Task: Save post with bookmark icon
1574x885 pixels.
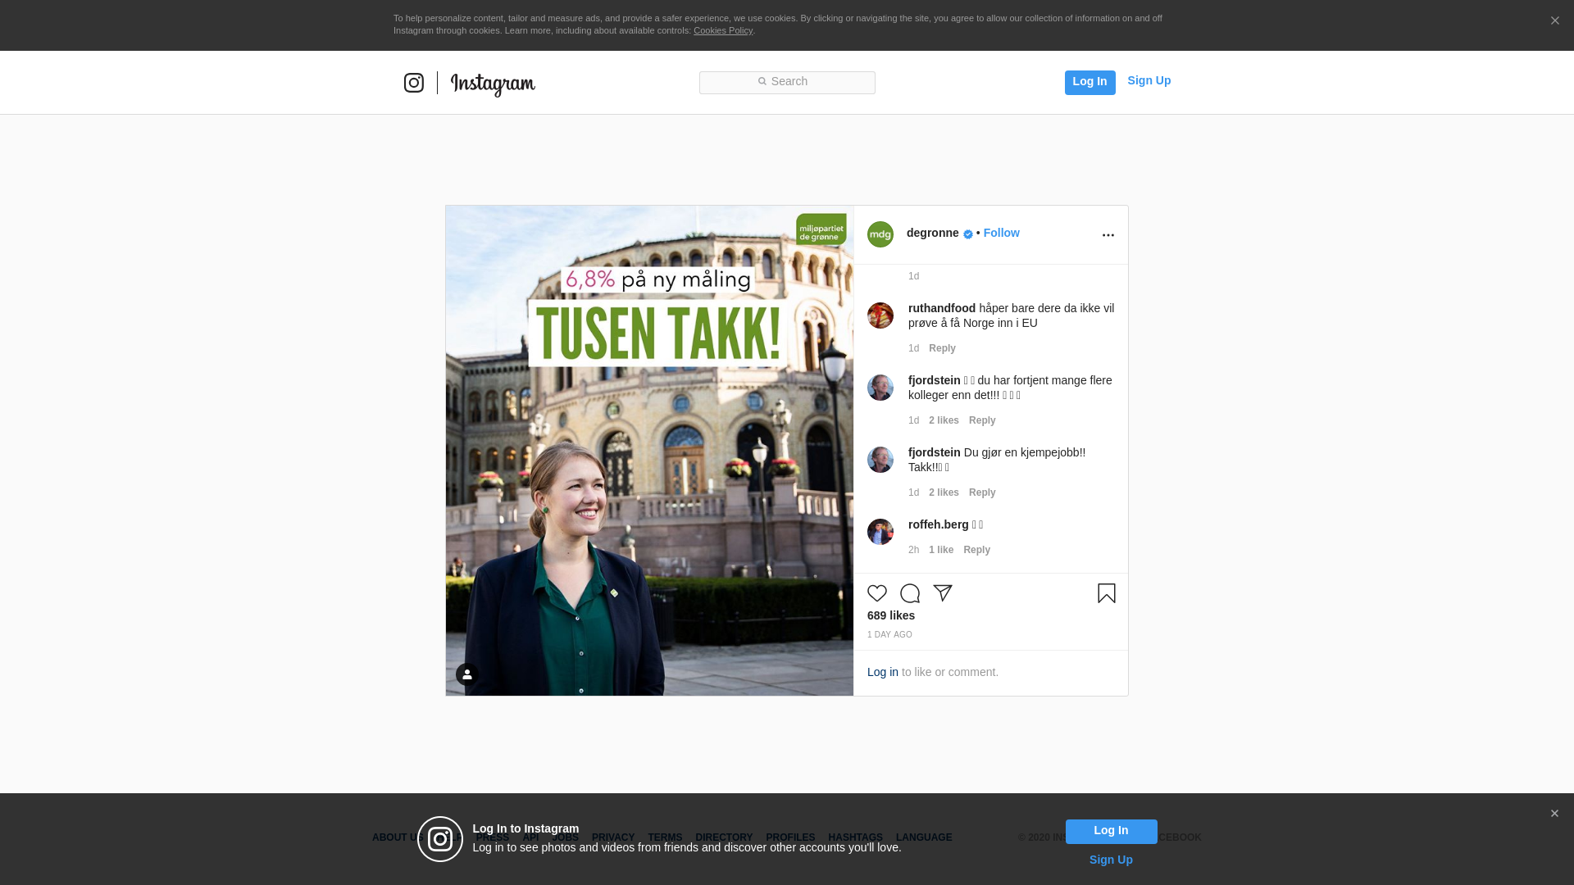Action: point(1107,593)
